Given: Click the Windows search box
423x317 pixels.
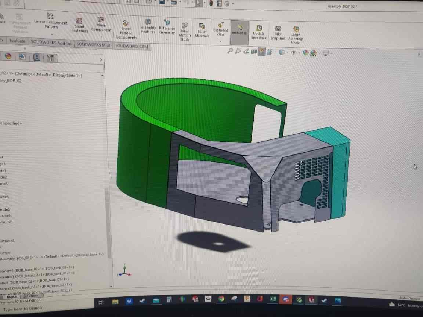Looking at the screenshot, I should click(23, 309).
